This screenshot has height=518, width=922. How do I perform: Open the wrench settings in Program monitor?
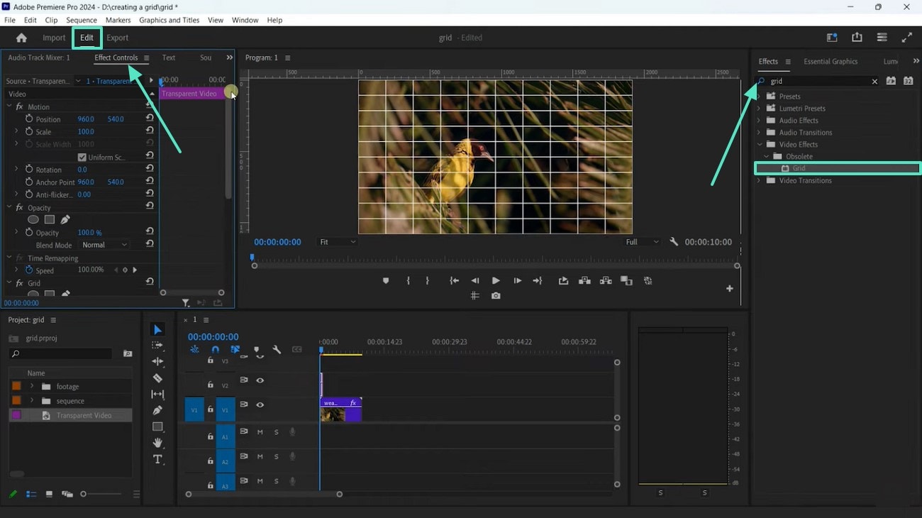[674, 242]
